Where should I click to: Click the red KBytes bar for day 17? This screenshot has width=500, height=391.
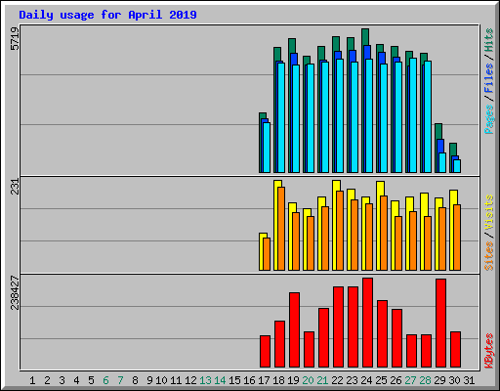pyautogui.click(x=265, y=352)
